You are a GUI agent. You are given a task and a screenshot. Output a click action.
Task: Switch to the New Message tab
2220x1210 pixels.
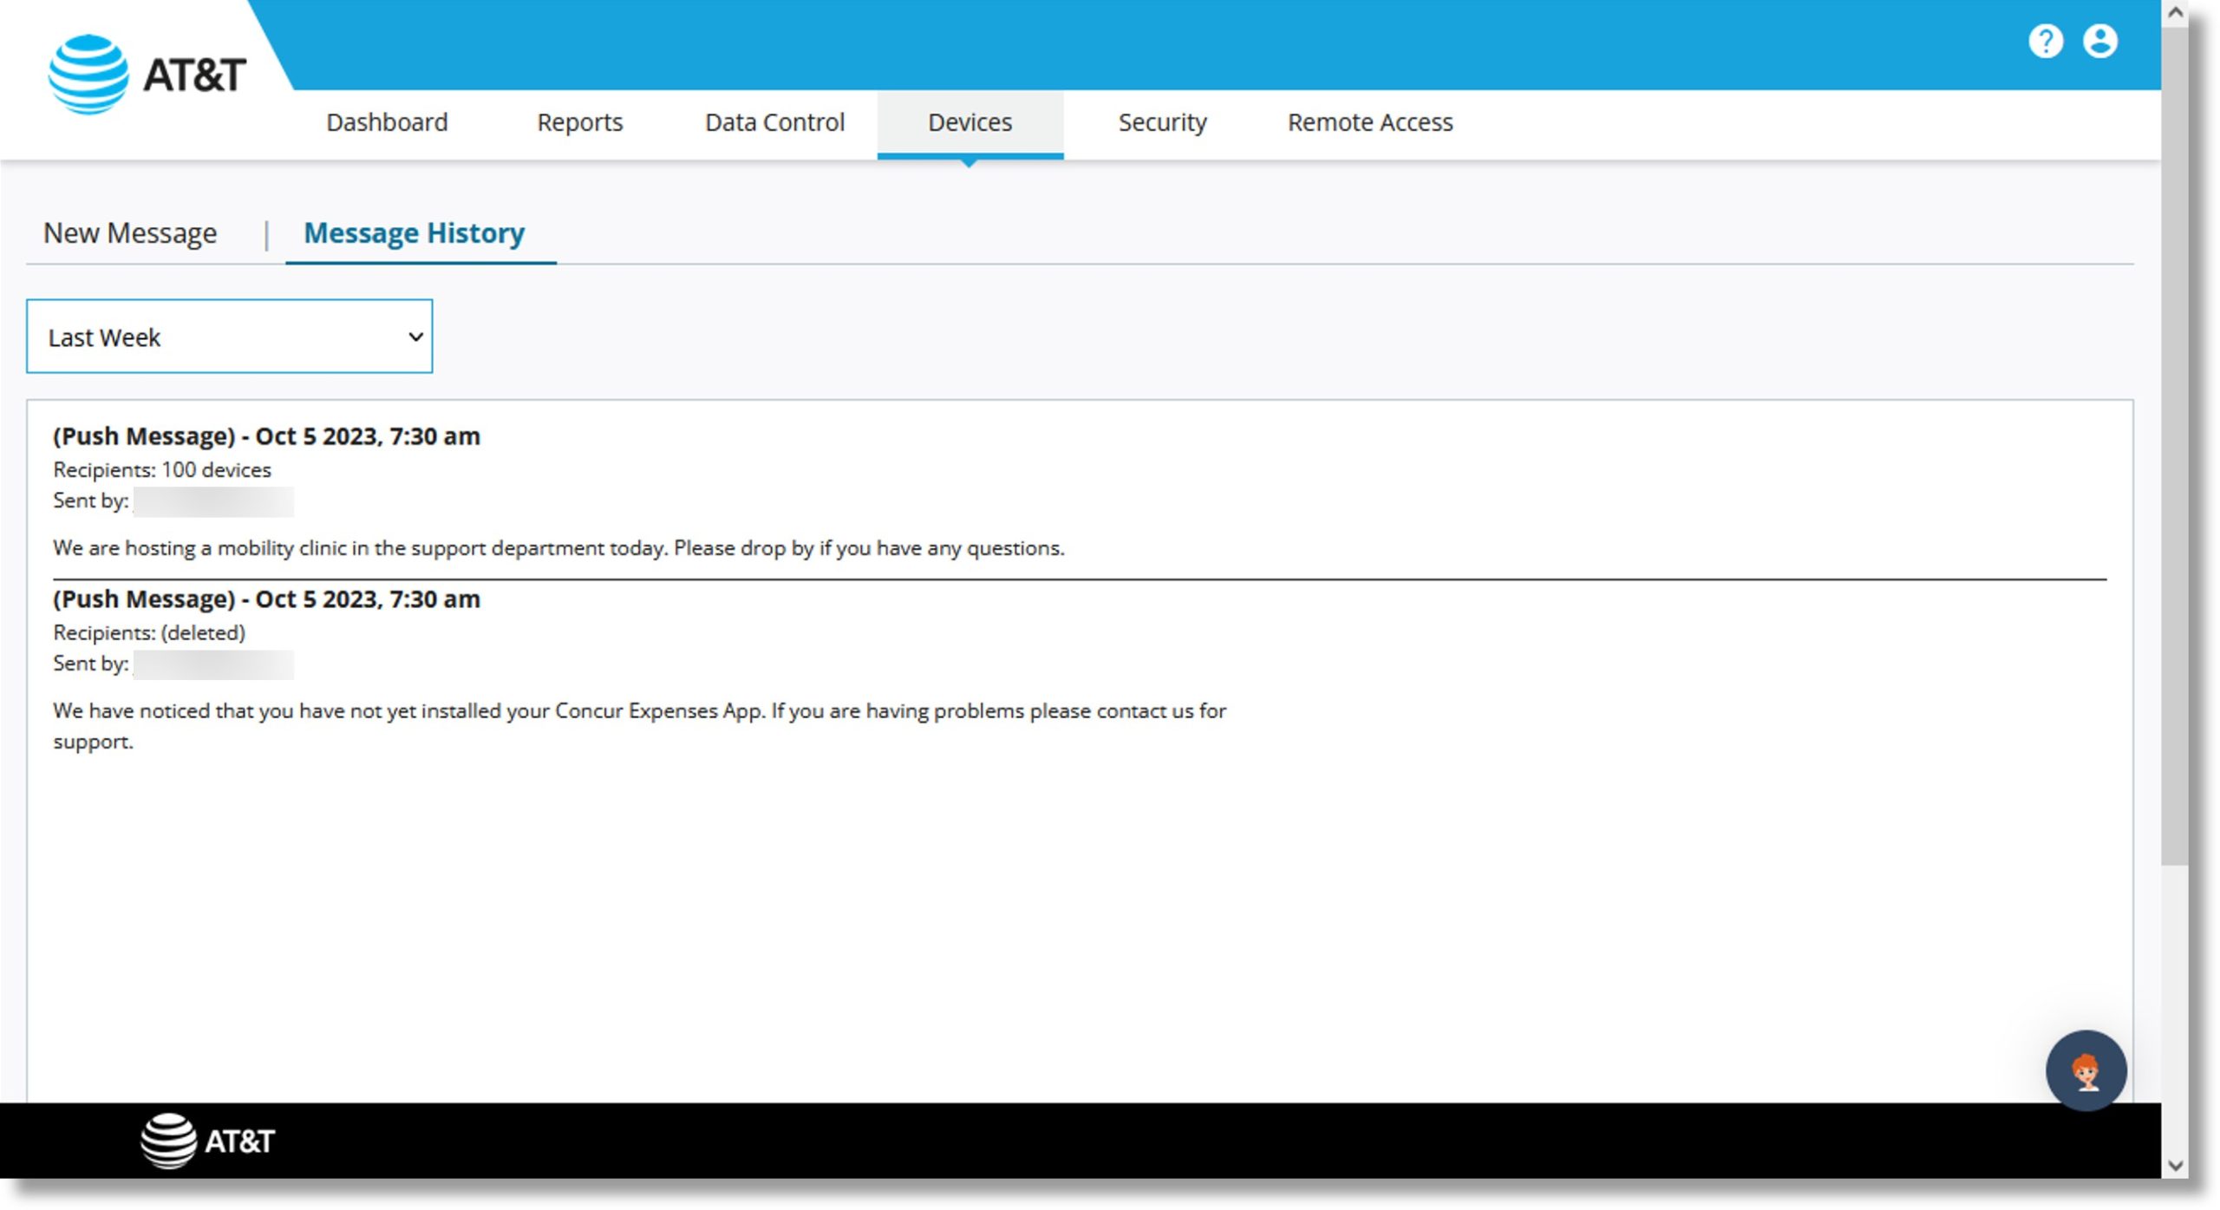click(128, 232)
